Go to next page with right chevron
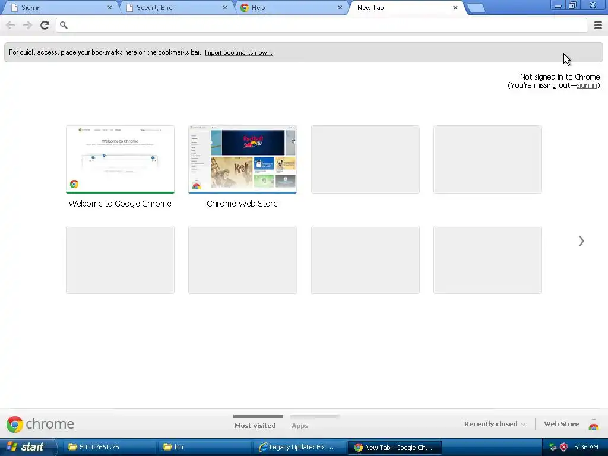The height and width of the screenshot is (456, 608). point(581,241)
